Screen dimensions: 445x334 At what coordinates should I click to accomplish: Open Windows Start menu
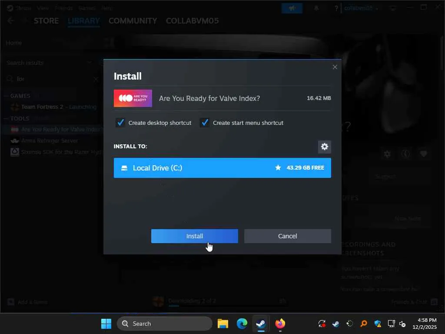106,324
